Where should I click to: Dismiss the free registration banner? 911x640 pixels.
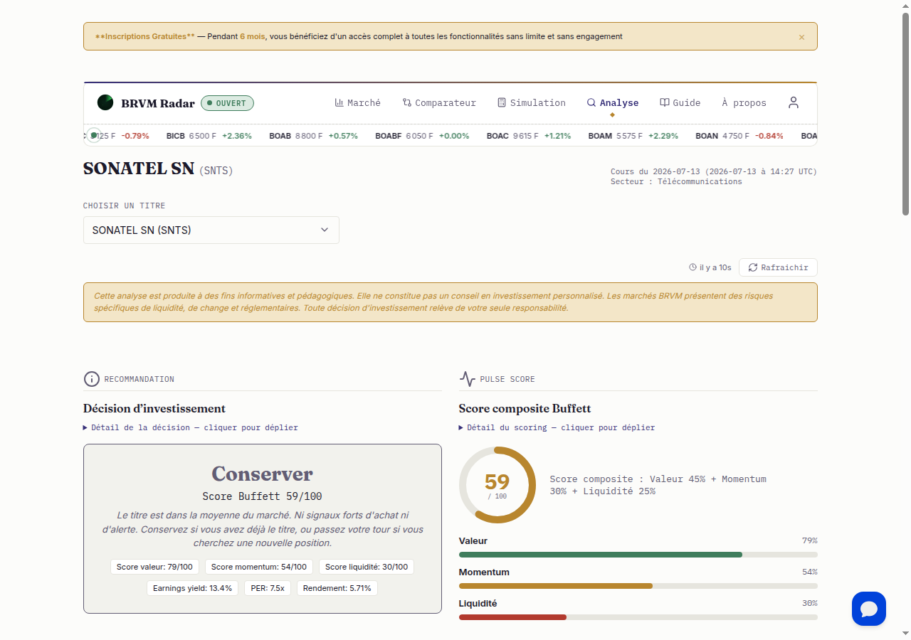[x=801, y=37]
